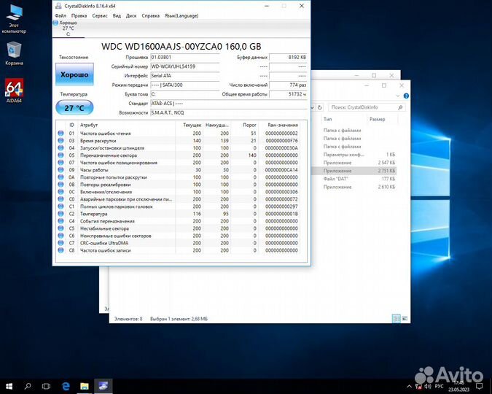The width and height of the screenshot is (492, 394).
Task: Click status icon of attribute C8 write error rate
Action: pos(61,250)
